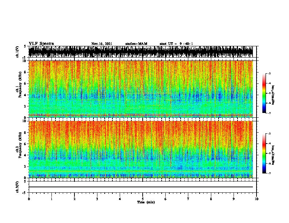The height and width of the screenshot is (223, 289).
Task: Click the '-3' label on ch.2 color scale
Action: 269,134
